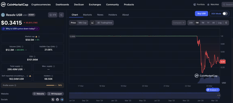Image resolution: width=233 pixels, height=103 pixels.
Task: Open Cryptocurrencies menu
Action: tap(41, 5)
